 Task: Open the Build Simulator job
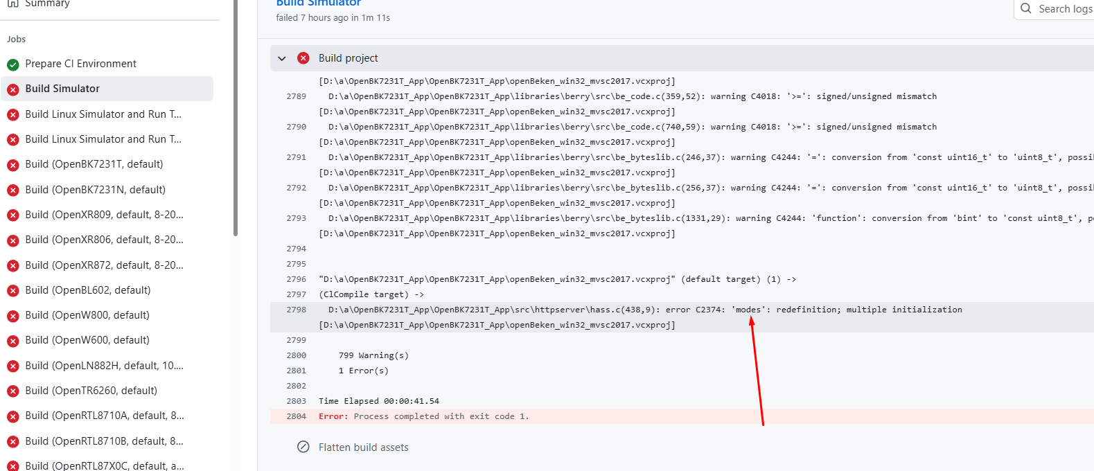click(62, 89)
